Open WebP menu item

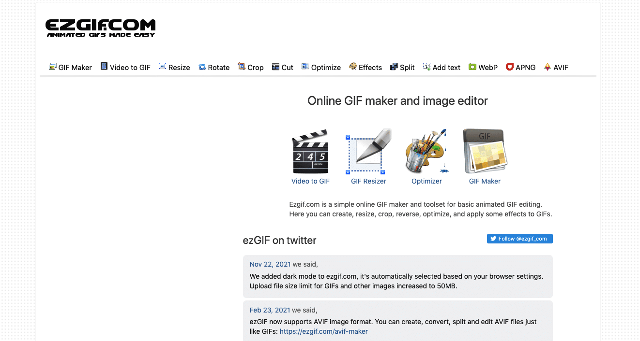coord(483,67)
